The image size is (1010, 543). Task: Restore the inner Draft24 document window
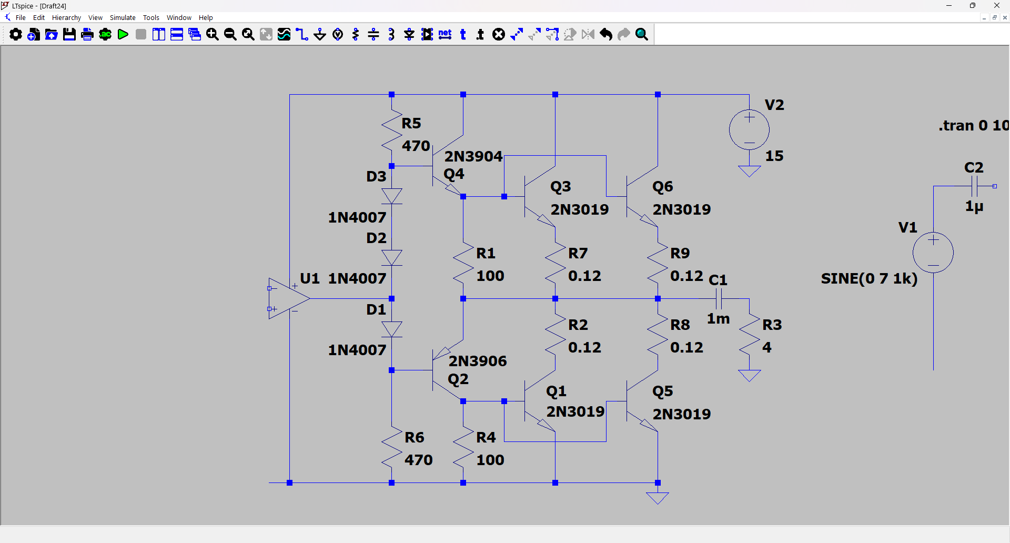[x=994, y=17]
